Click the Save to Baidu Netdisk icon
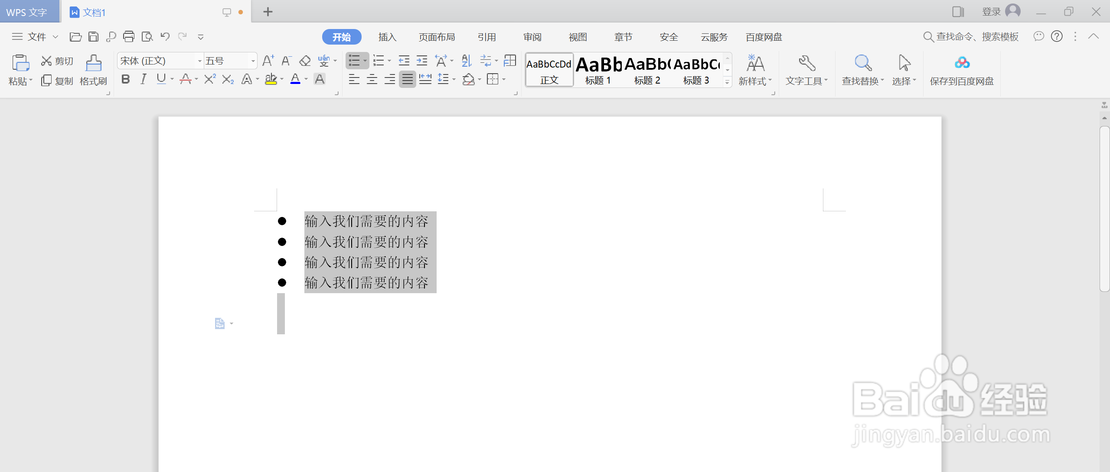This screenshot has width=1110, height=472. (962, 63)
